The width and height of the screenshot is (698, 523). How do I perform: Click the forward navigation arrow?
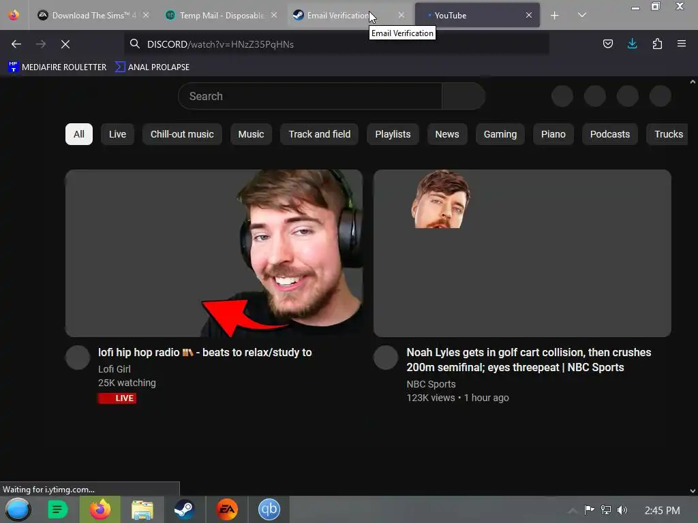coord(40,44)
